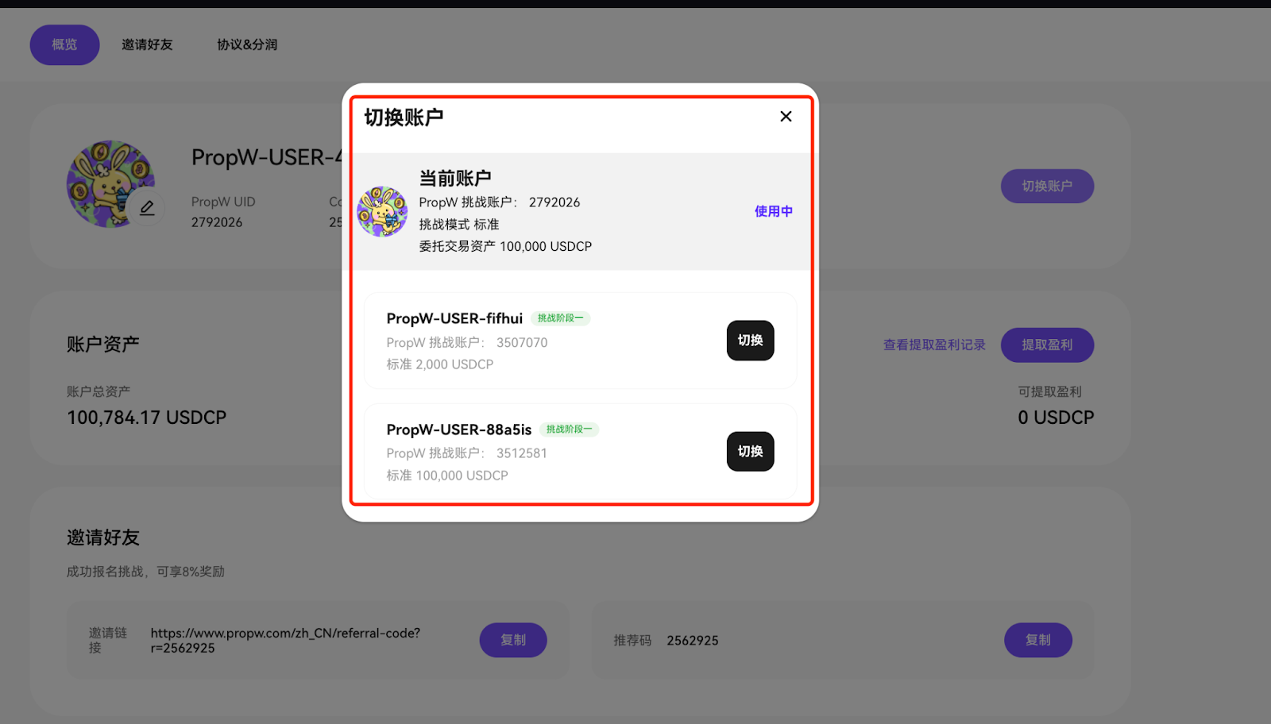Viewport: 1271px width, 724px height.
Task: Click the rabbit avatar in current account row
Action: [x=382, y=212]
